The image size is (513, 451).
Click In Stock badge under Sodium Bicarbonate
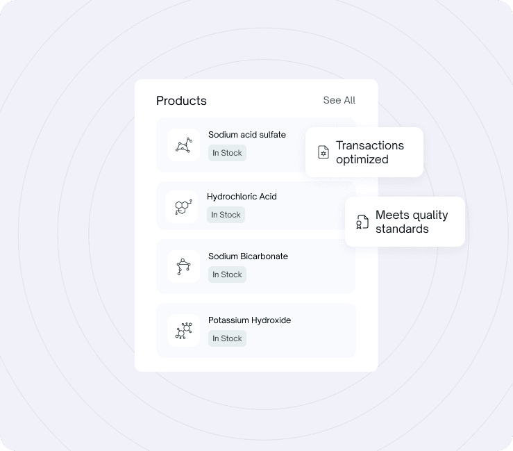(x=228, y=274)
